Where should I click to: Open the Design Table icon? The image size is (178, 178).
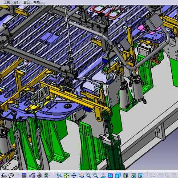[24, 175]
